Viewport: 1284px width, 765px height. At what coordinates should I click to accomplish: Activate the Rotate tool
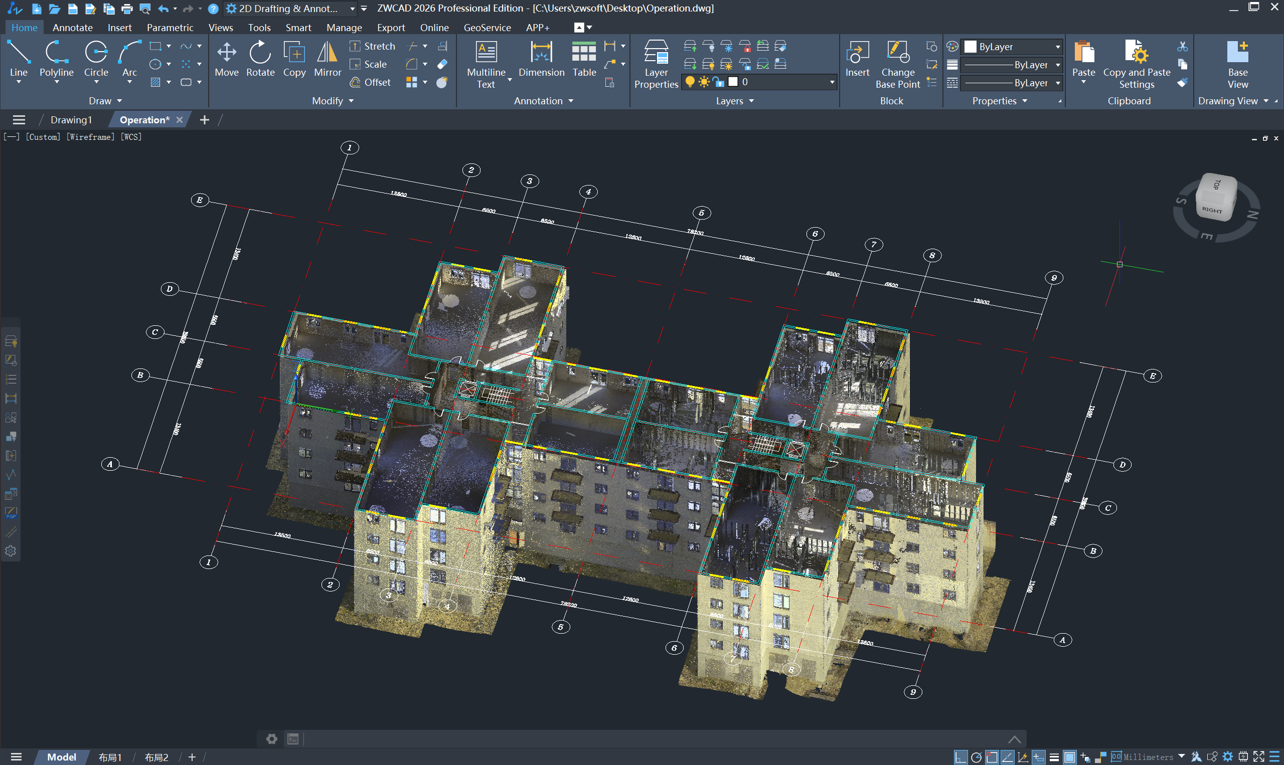point(260,59)
